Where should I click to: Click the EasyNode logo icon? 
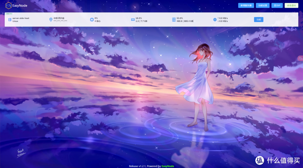(8, 5)
